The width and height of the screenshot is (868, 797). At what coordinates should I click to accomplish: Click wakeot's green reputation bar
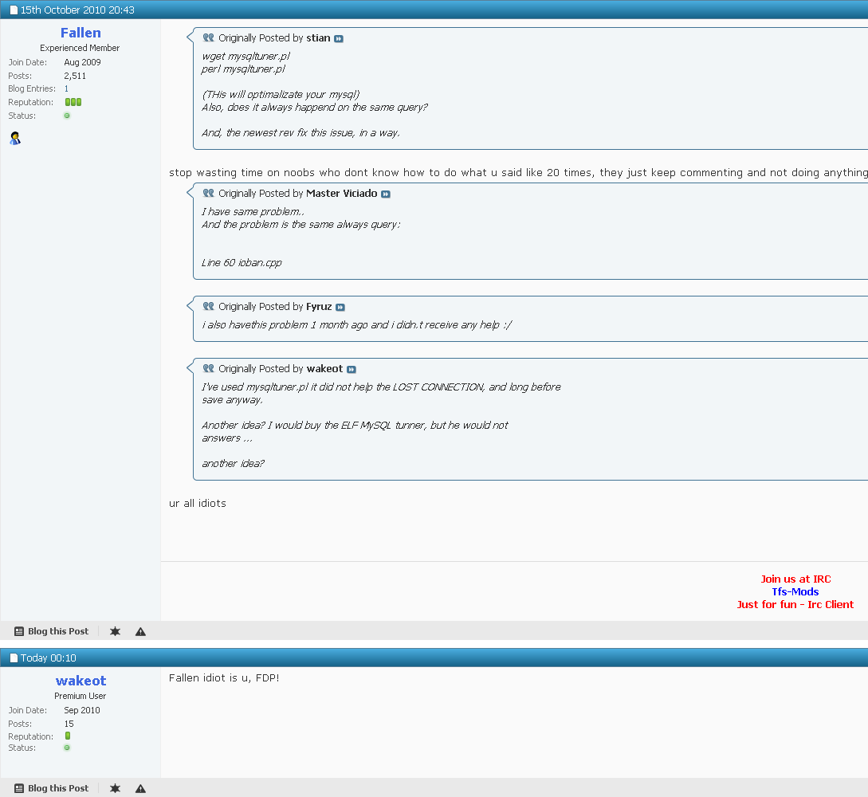(68, 736)
